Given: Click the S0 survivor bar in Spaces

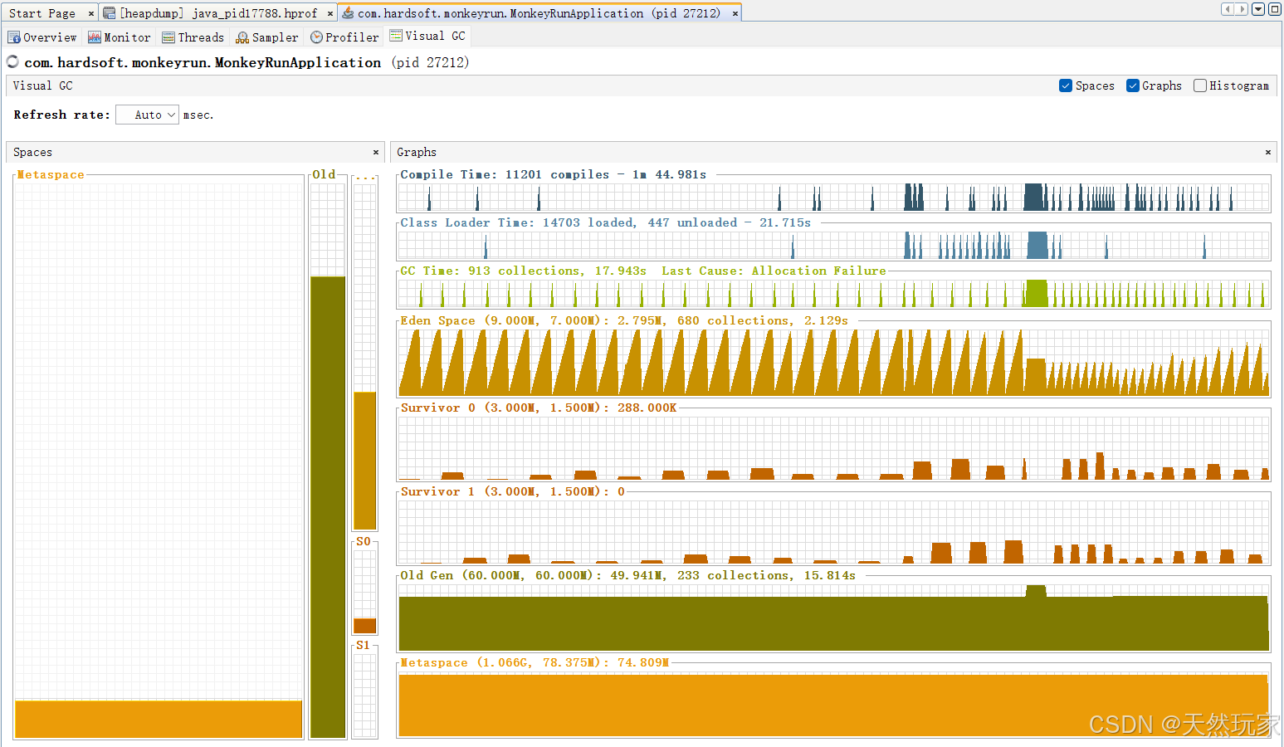Looking at the screenshot, I should 365,626.
